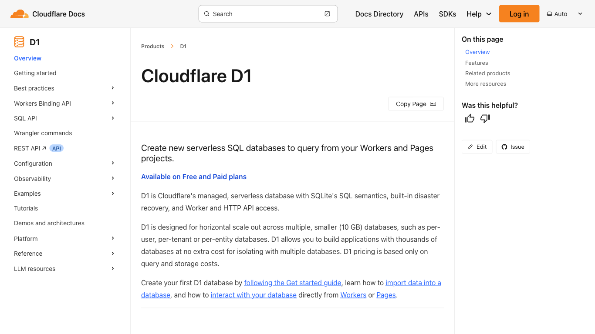Click the Issue button
595x334 pixels.
point(513,147)
